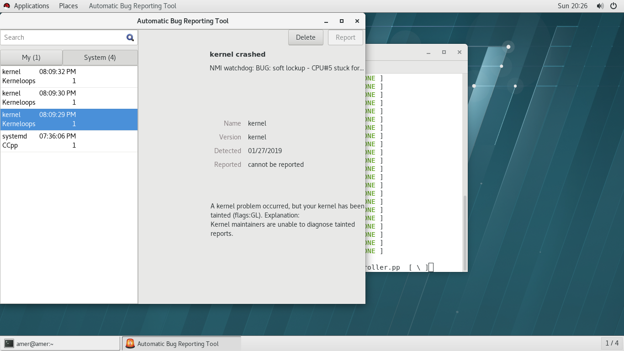The image size is (624, 351).
Task: Click the search magnifier icon
Action: click(130, 37)
